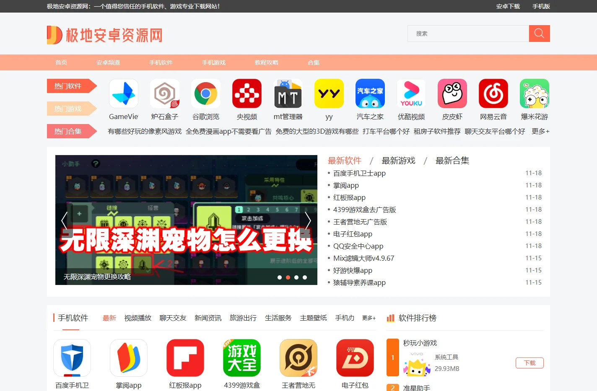The width and height of the screenshot is (597, 391).
Task: Select the 新闻资讯 category
Action: pos(208,318)
